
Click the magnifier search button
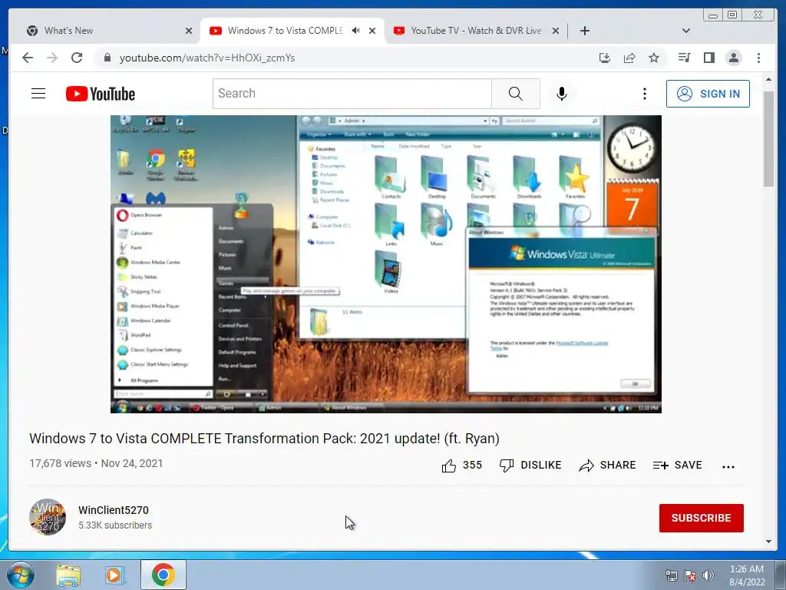pyautogui.click(x=515, y=94)
